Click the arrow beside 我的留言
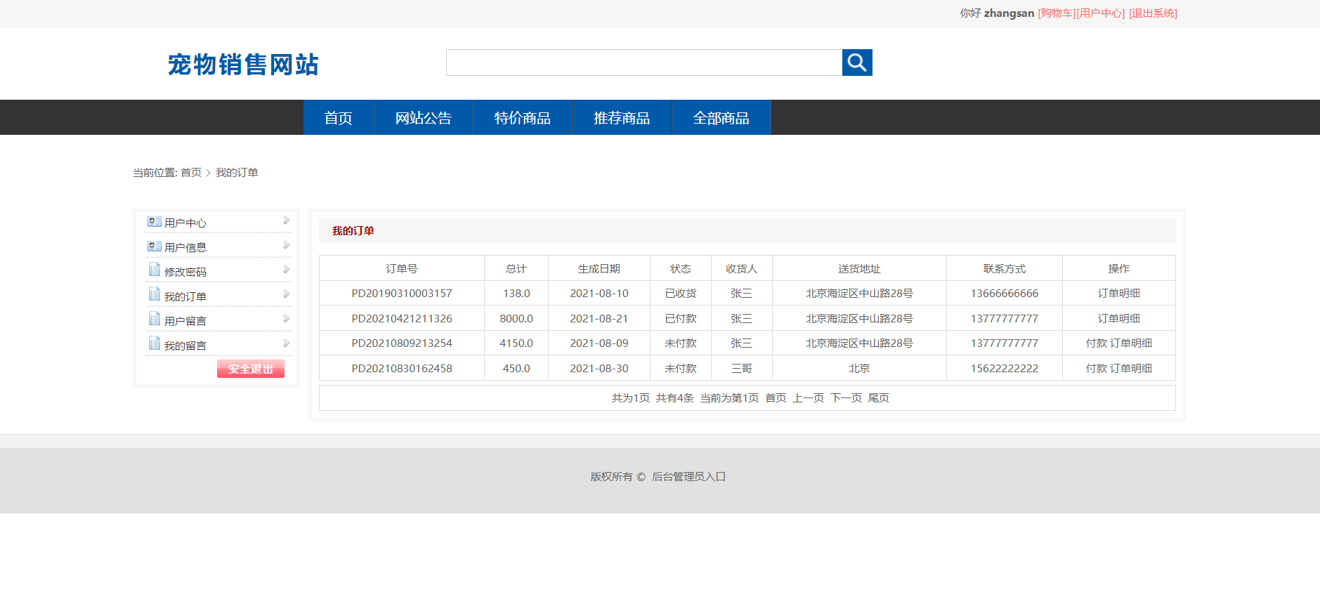 (x=286, y=343)
